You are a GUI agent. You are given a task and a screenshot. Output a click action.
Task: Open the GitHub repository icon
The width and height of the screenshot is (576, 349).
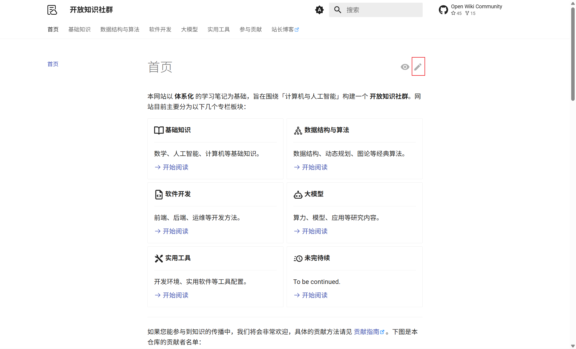(x=443, y=10)
